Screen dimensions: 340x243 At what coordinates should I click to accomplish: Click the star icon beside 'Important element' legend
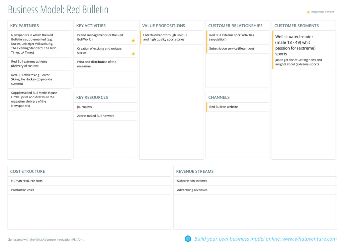[x=308, y=12]
